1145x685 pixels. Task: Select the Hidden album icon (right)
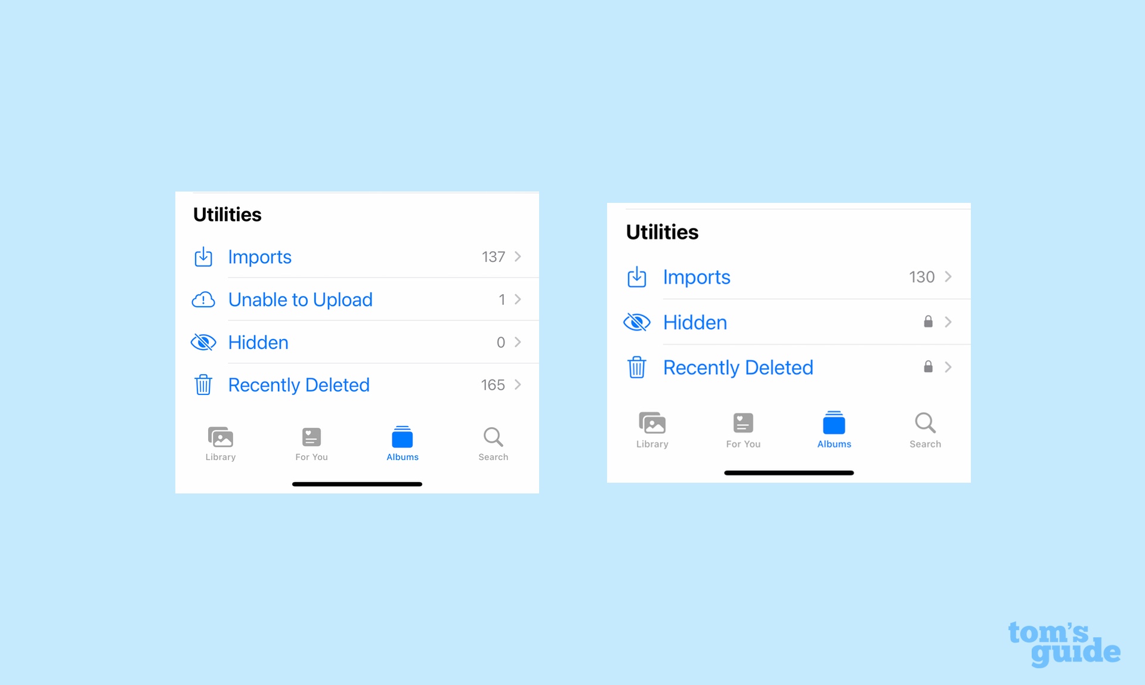pos(638,321)
